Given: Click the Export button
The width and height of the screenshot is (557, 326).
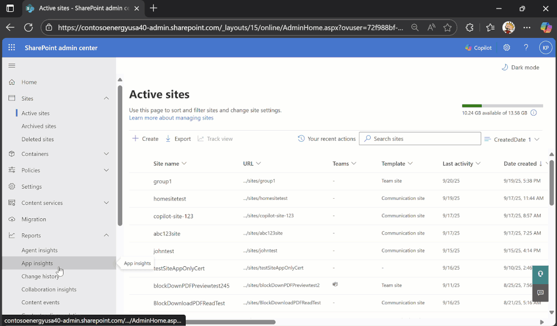Looking at the screenshot, I should point(178,138).
